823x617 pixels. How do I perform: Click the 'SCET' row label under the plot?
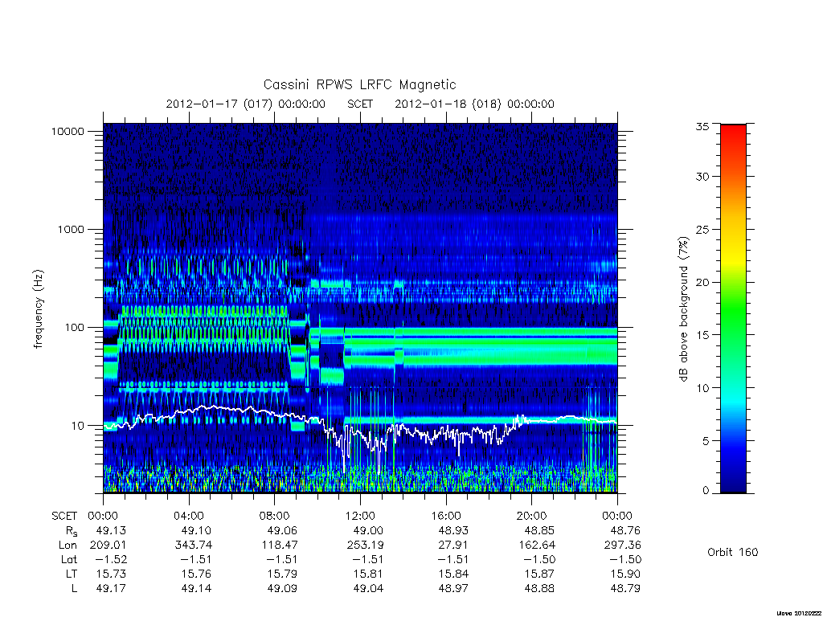64,516
